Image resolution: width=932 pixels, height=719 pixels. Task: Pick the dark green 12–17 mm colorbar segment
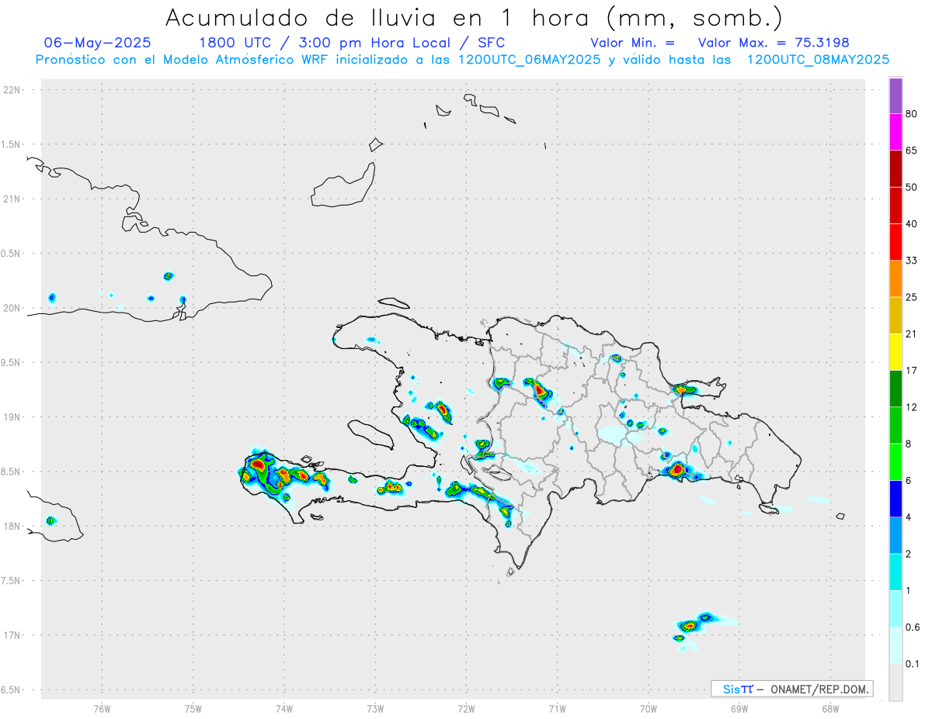point(895,389)
